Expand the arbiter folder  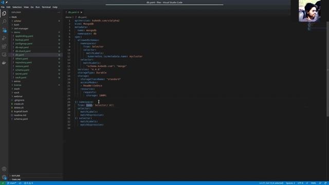tap(17, 21)
